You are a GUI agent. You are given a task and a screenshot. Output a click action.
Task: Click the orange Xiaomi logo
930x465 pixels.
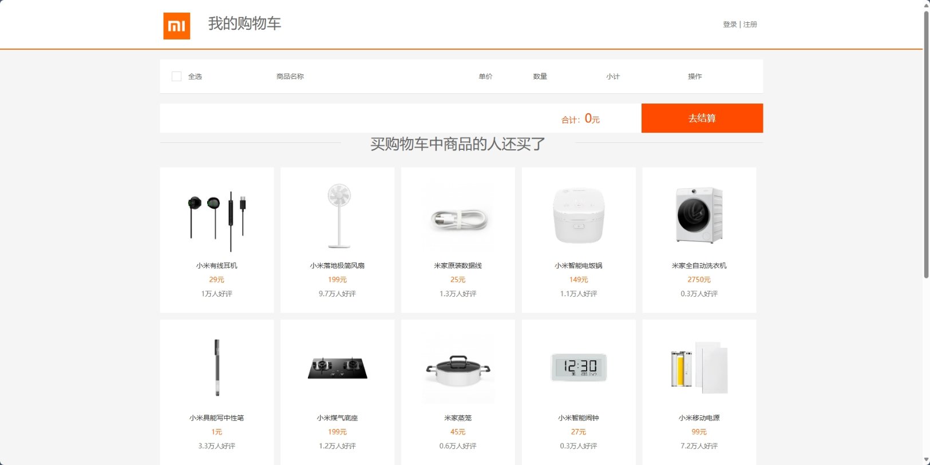point(176,26)
